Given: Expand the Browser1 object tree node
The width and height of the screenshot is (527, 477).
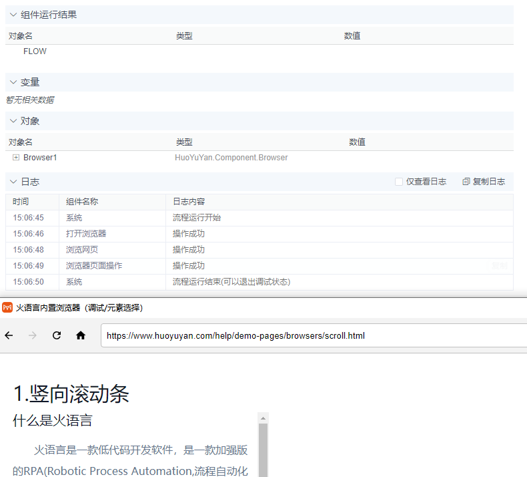Looking at the screenshot, I should pos(16,158).
